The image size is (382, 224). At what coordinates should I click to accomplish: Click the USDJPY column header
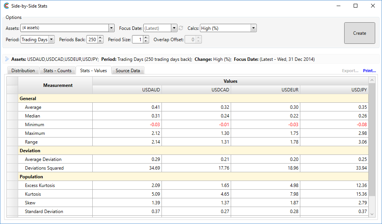[334, 90]
